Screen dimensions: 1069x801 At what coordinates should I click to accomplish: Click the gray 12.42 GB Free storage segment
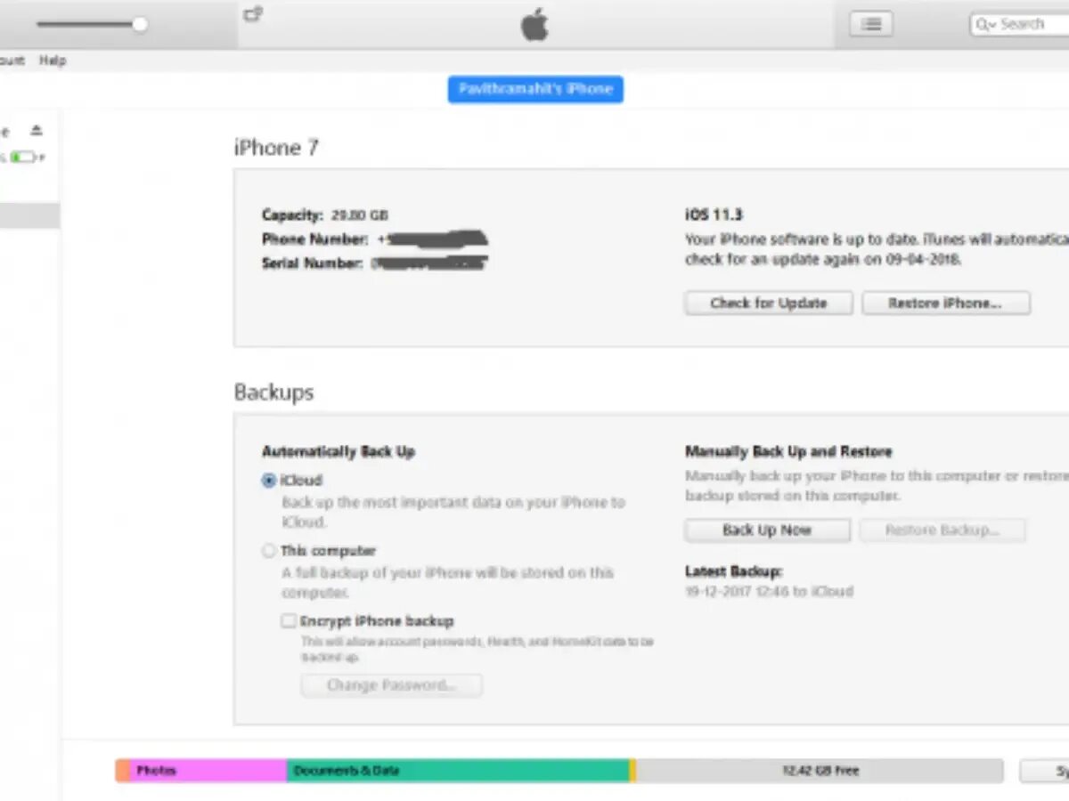tap(820, 771)
